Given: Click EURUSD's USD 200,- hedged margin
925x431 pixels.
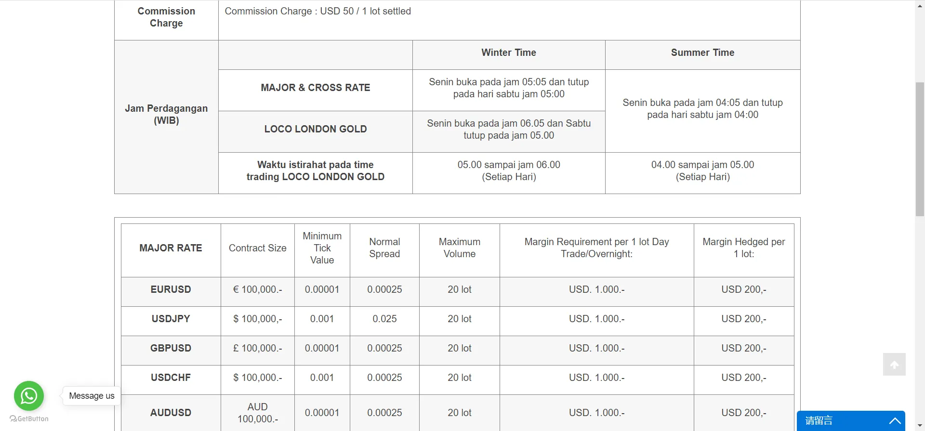Looking at the screenshot, I should [x=744, y=289].
